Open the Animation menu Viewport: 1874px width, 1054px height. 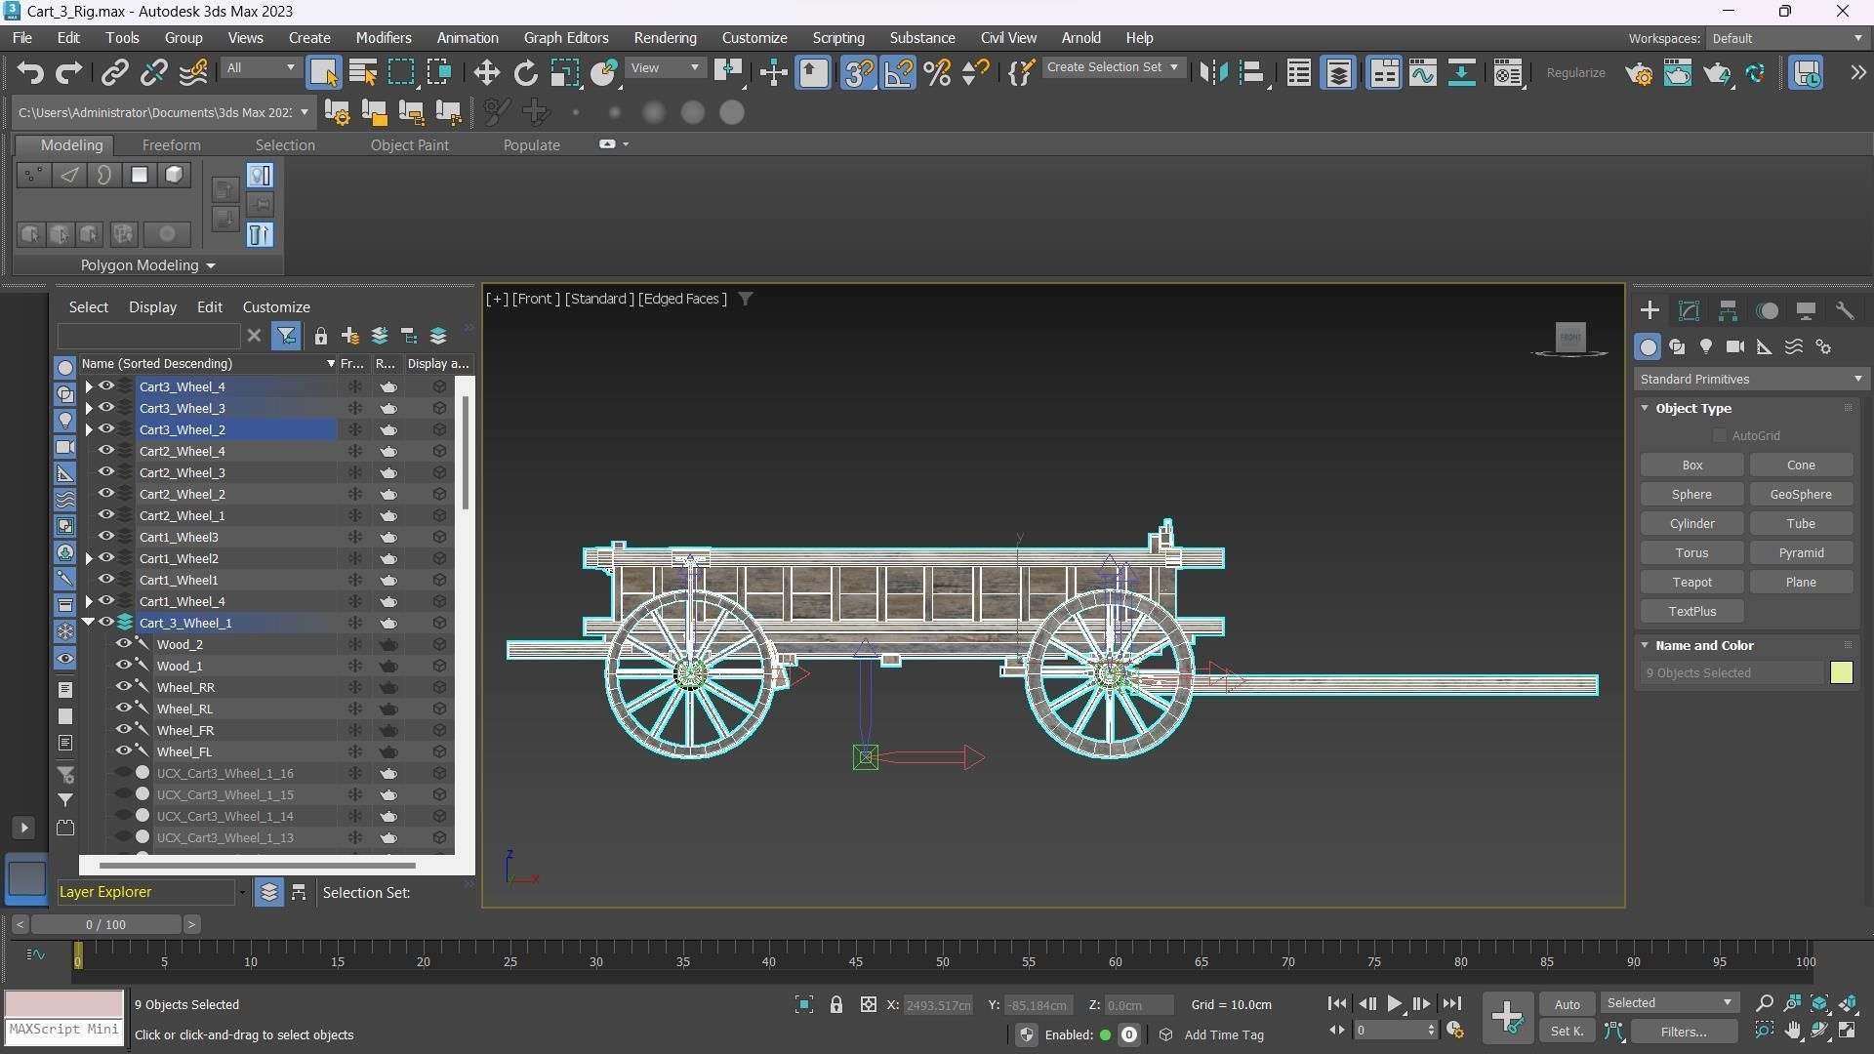pos(468,38)
